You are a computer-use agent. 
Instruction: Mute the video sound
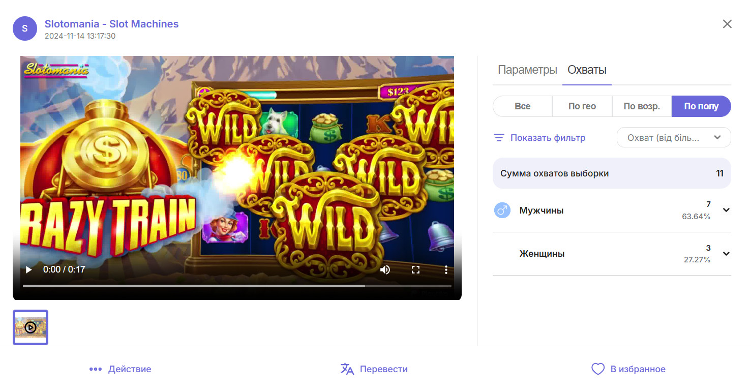[x=385, y=269]
